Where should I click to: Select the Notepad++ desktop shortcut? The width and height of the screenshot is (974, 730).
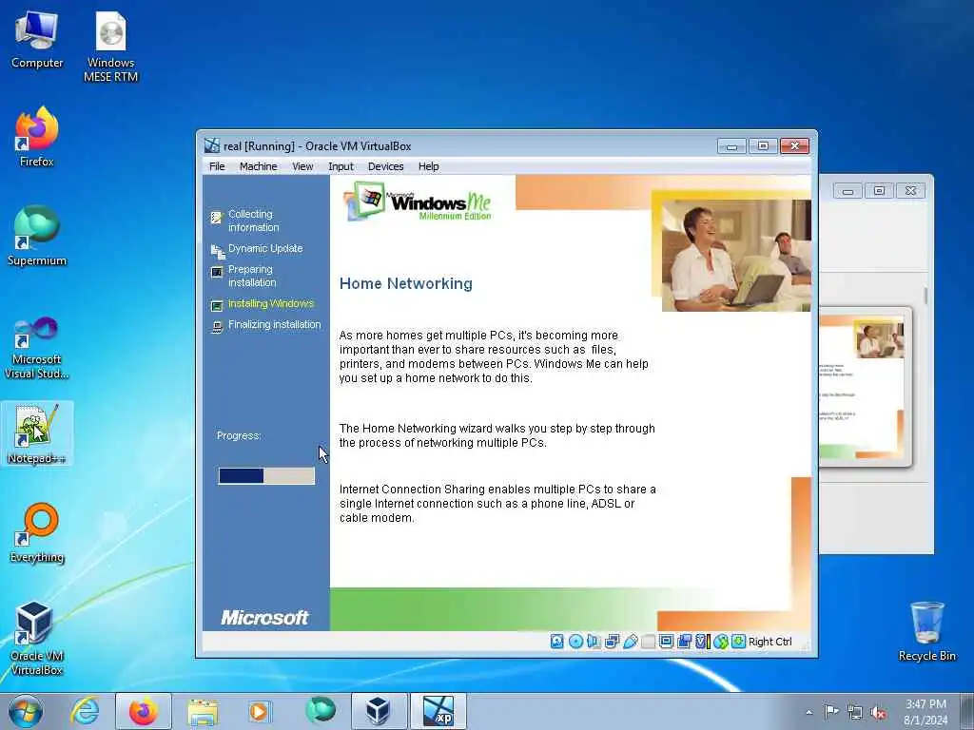37,433
